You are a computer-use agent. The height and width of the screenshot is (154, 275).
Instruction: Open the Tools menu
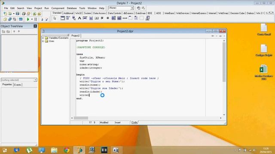click(x=82, y=8)
